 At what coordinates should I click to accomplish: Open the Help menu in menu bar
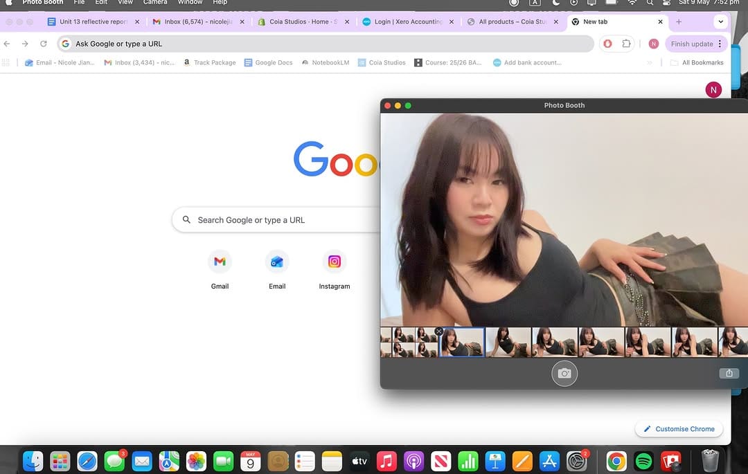coord(220,2)
